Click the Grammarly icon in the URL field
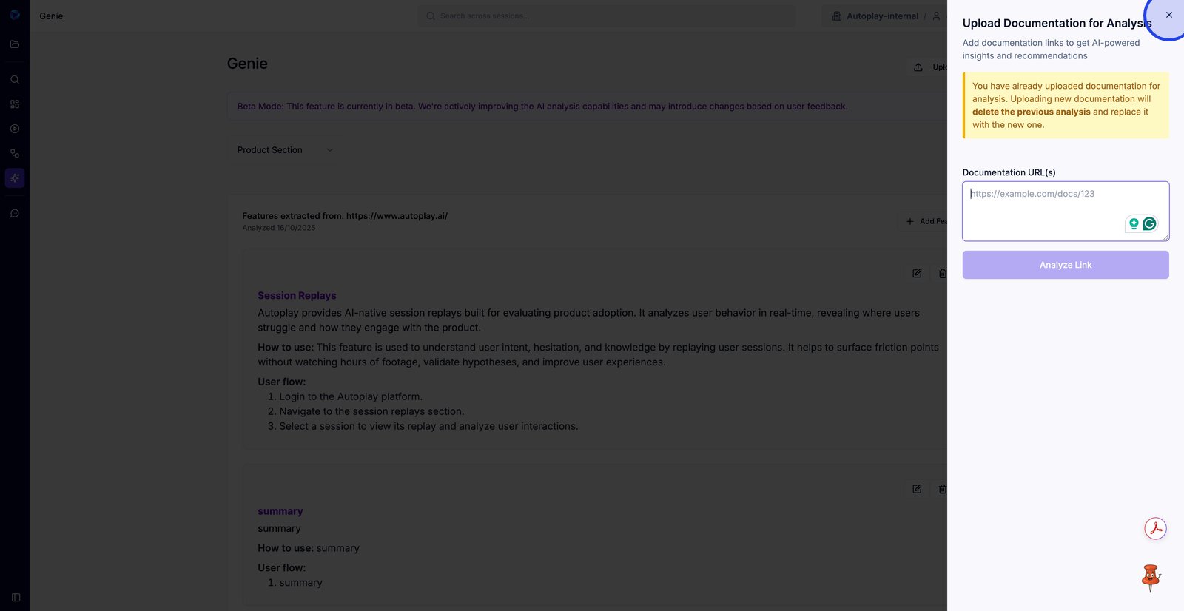Screen dimensions: 1184x611 tap(1149, 223)
